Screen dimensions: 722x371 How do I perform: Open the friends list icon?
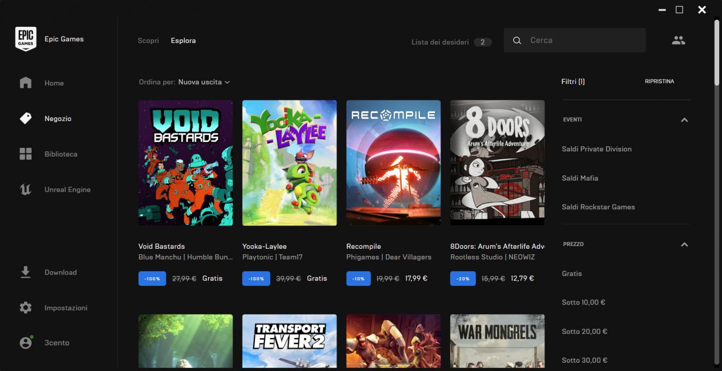[678, 40]
